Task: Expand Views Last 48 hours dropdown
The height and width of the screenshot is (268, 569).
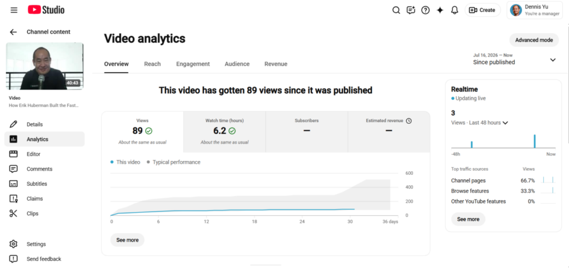Action: click(x=480, y=123)
